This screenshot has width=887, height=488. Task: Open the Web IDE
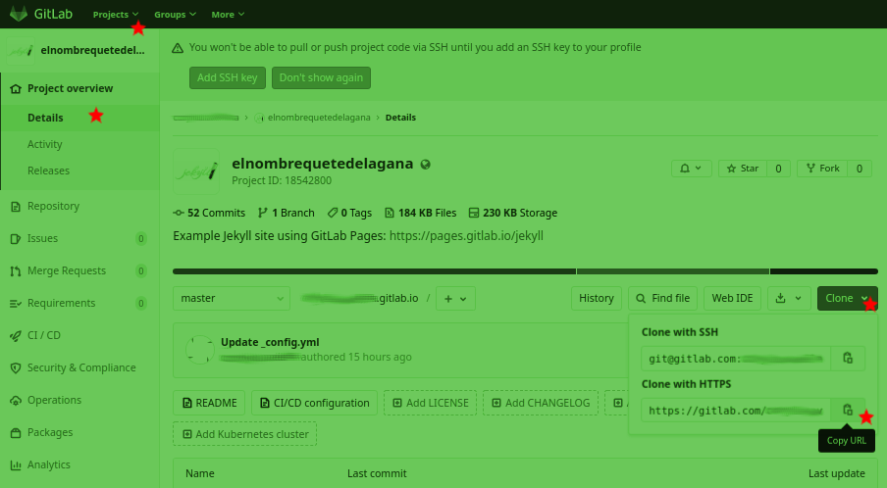coord(732,298)
